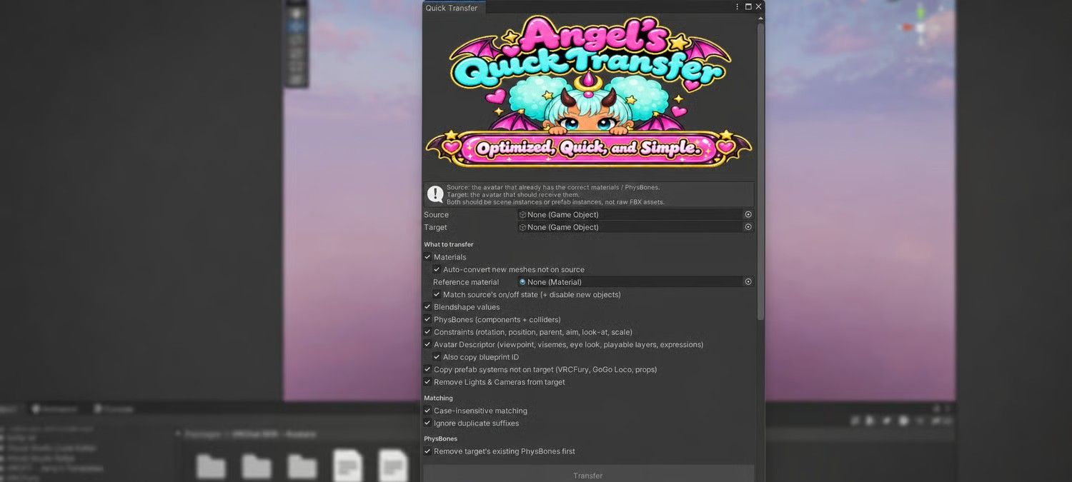Toggle the Materials checkbox
Viewport: 1072px width, 482px height.
(x=427, y=257)
